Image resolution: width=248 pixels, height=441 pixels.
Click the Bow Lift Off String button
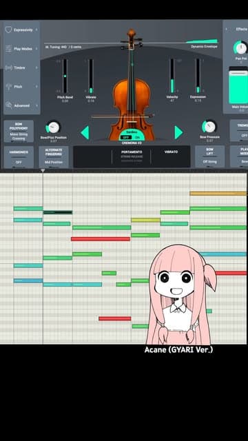click(209, 156)
